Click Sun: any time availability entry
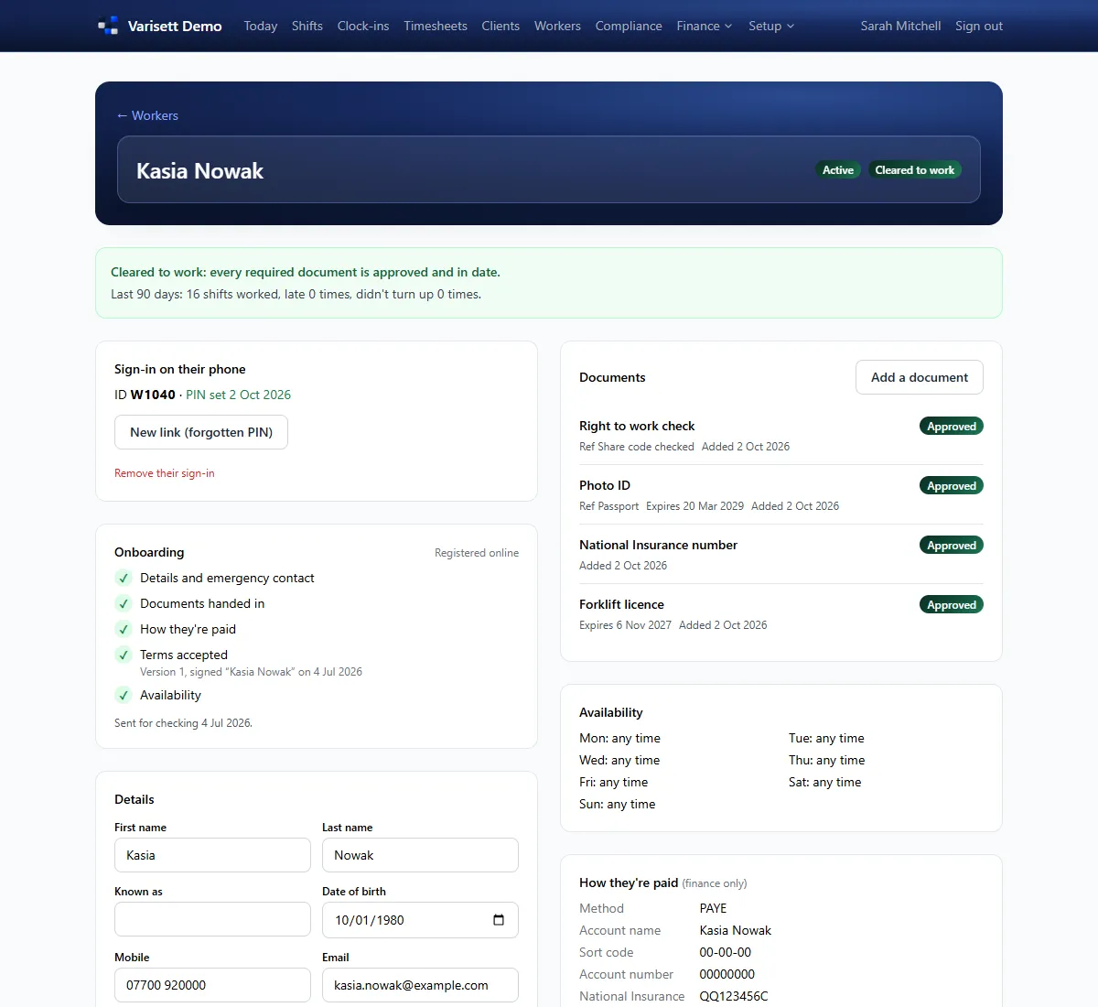This screenshot has height=1007, width=1098. (x=617, y=804)
